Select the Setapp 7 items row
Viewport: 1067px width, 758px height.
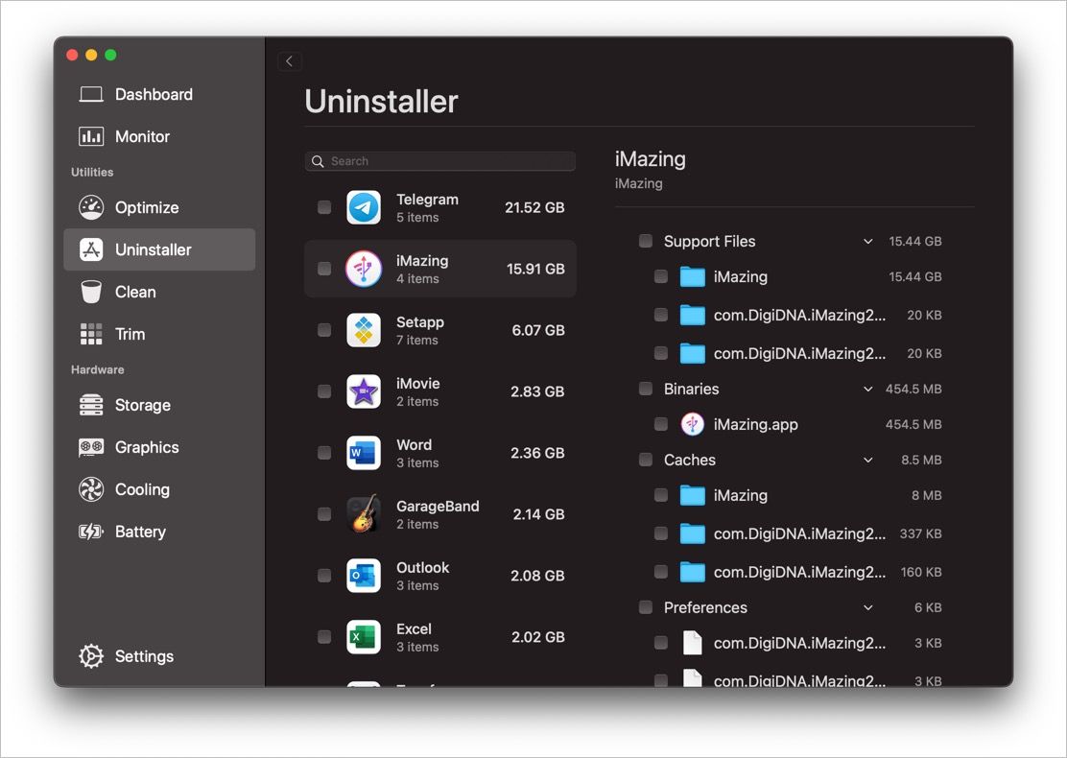pos(440,330)
